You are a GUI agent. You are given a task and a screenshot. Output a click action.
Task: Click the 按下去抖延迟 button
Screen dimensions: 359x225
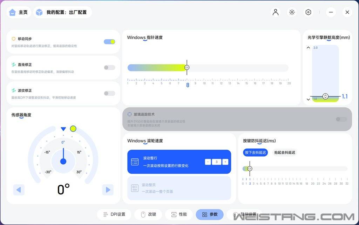pos(255,152)
